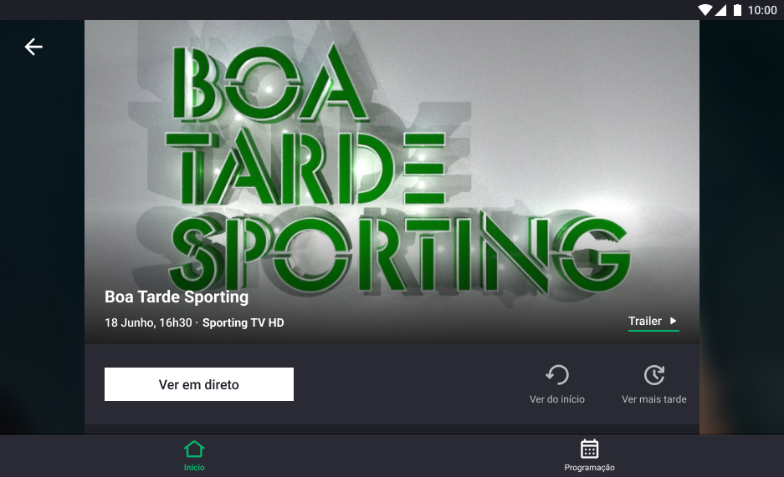This screenshot has height=477, width=784.
Task: Tap the clock icon to watch later
Action: click(x=654, y=375)
